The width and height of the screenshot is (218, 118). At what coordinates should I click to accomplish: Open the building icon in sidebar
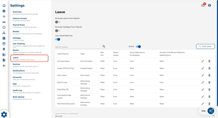(4, 55)
